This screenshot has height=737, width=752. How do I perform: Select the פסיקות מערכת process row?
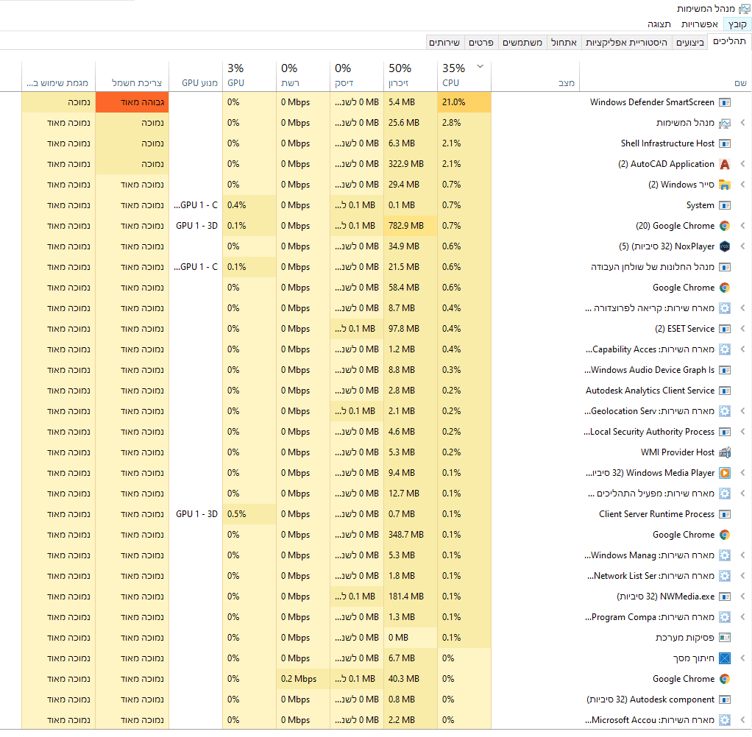point(376,638)
